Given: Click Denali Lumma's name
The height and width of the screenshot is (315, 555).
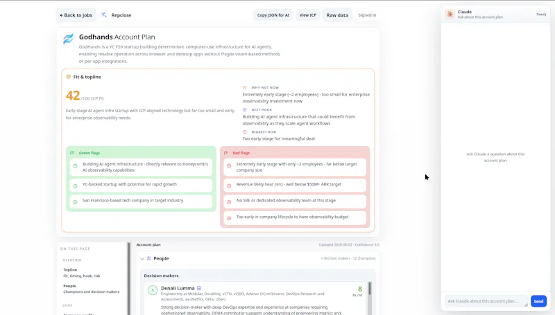Looking at the screenshot, I should click(178, 288).
